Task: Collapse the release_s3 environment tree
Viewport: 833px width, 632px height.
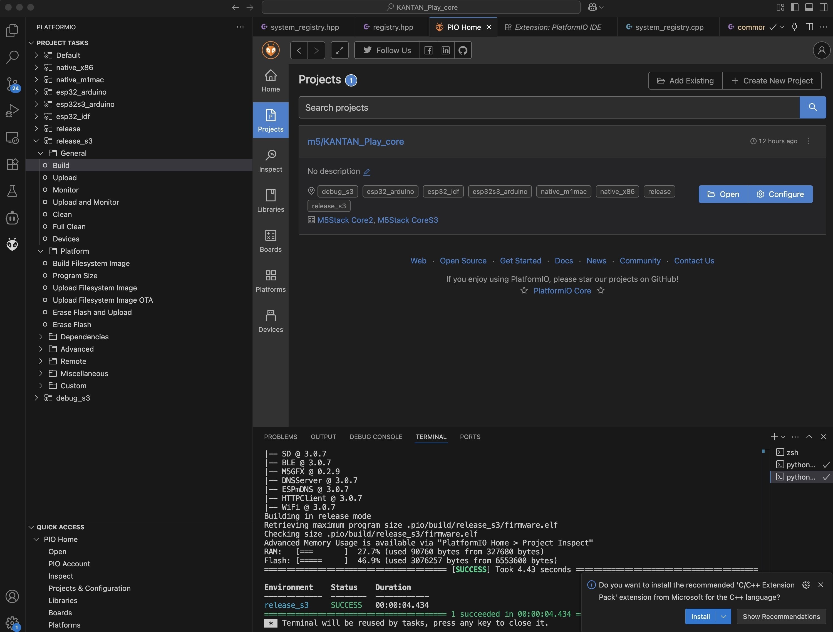Action: tap(36, 141)
